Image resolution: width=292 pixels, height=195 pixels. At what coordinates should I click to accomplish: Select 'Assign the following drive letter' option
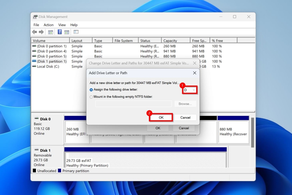click(91, 90)
